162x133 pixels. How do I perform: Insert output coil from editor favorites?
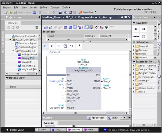coord(59,46)
